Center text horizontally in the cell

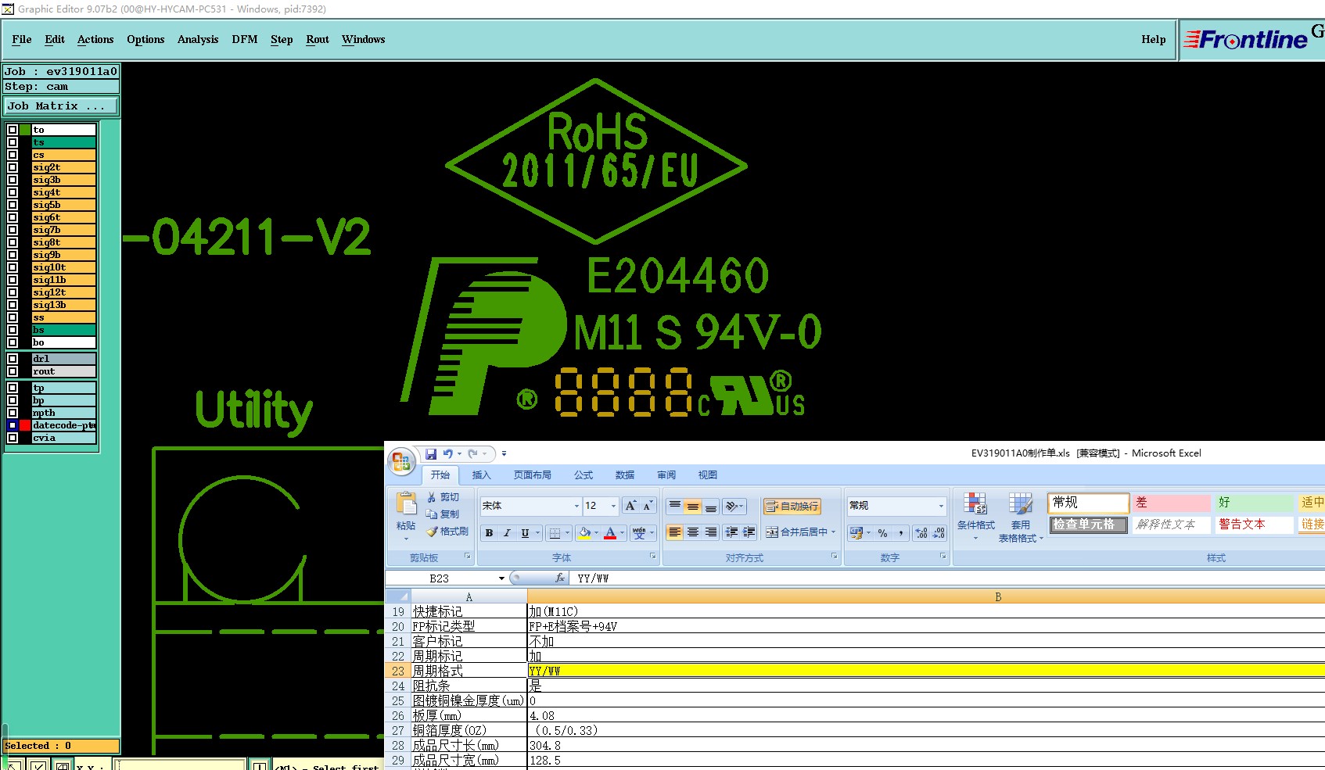(693, 532)
